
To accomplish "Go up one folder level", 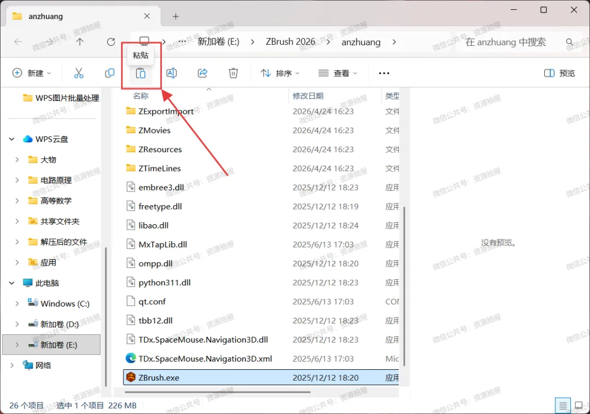I will 80,41.
